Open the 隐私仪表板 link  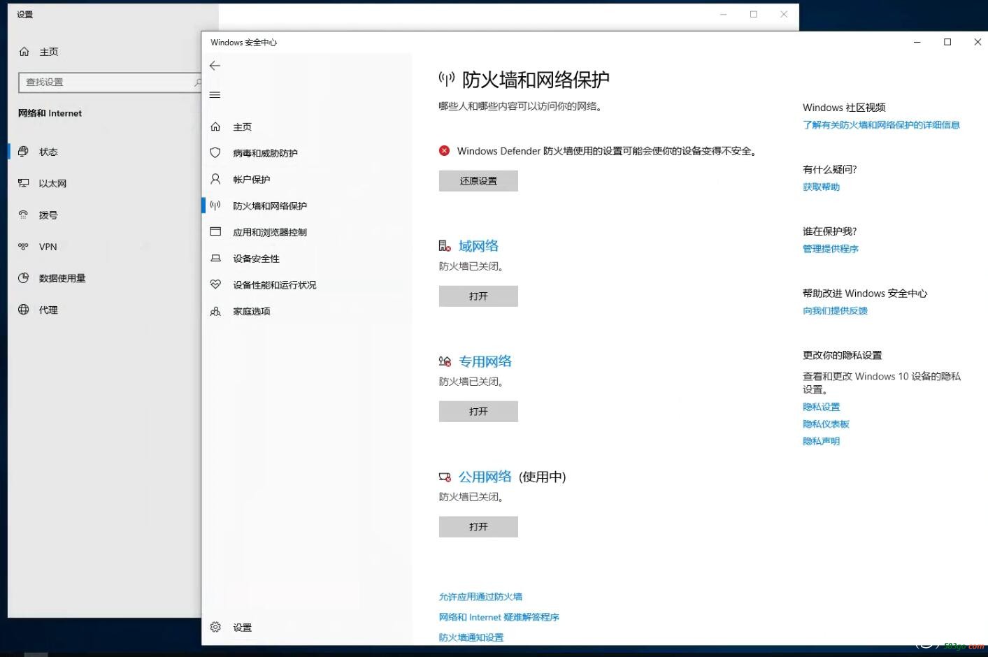(x=826, y=424)
